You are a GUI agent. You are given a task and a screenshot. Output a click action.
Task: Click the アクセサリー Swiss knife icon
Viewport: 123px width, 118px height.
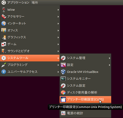tap(4, 17)
